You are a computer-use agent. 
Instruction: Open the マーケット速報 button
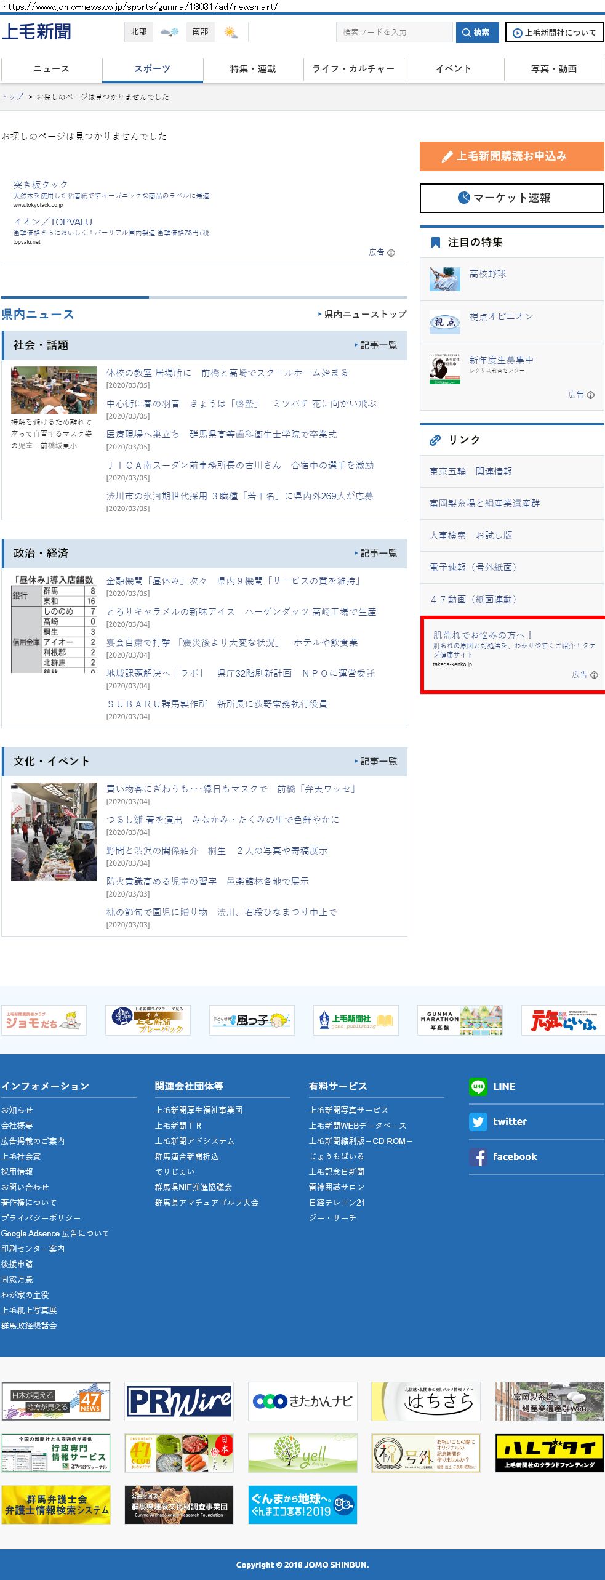click(x=511, y=198)
